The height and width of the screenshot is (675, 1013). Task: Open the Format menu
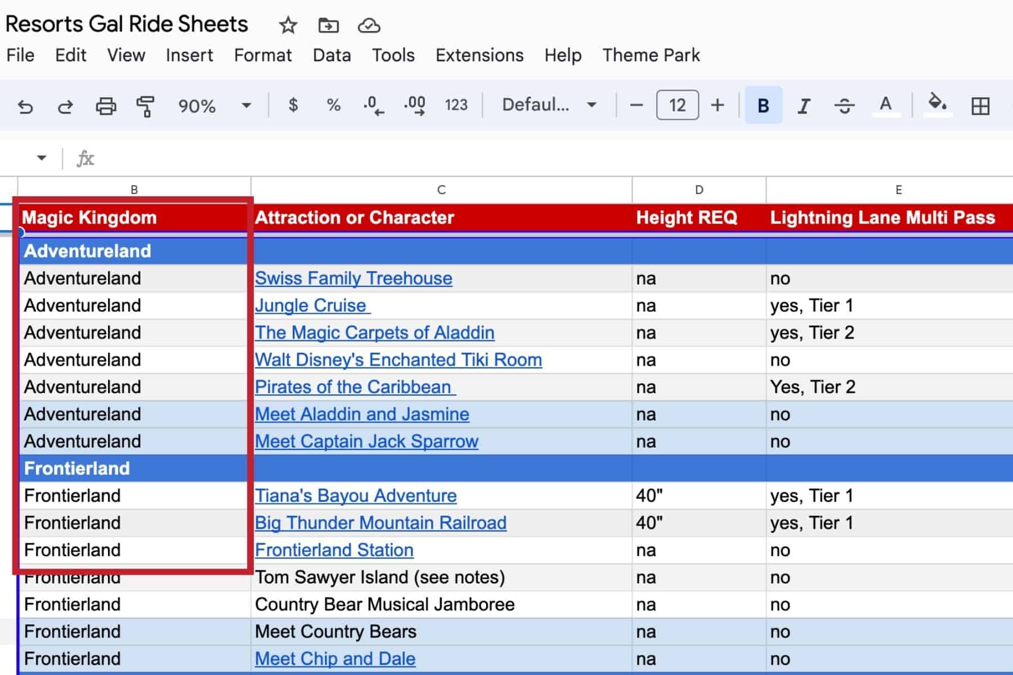coord(263,55)
